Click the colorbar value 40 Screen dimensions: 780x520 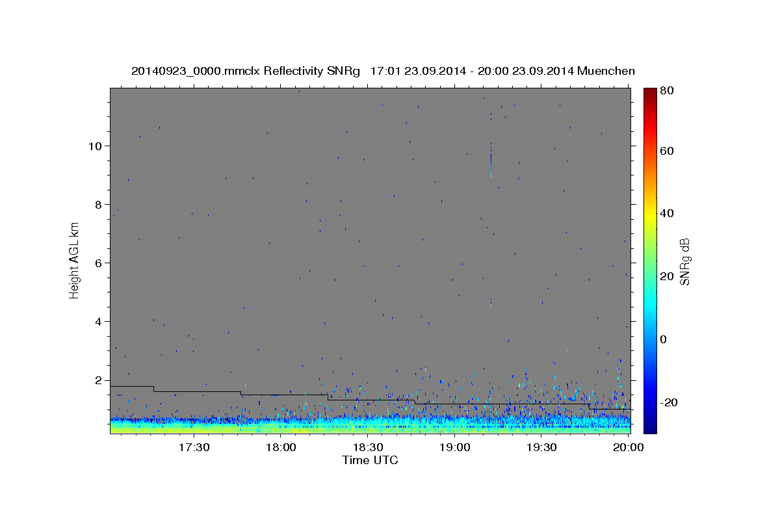(x=668, y=213)
